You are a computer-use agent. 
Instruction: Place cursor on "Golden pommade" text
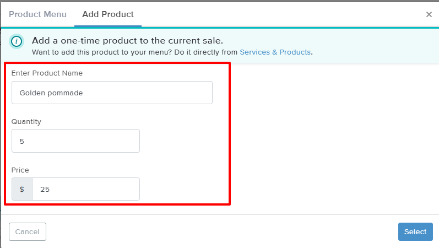point(51,93)
